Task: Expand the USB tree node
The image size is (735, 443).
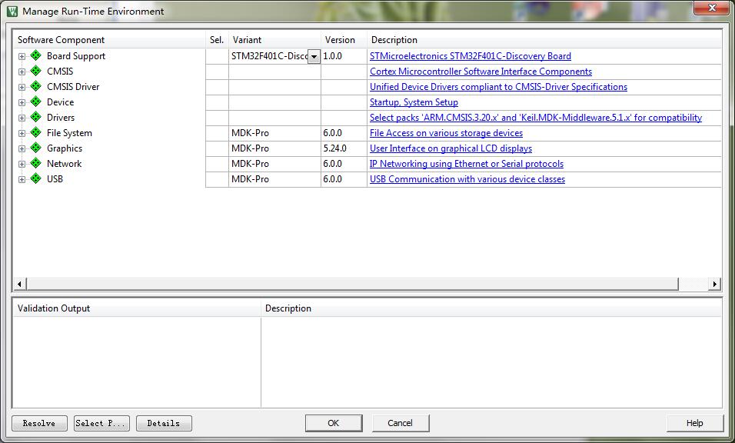Action: 22,179
